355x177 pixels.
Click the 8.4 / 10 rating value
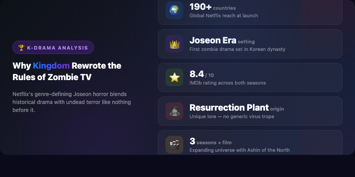click(201, 74)
